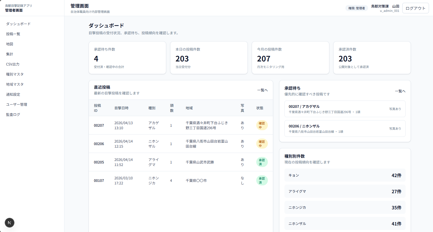Viewport: 433px width, 232px height.
Task: Open pending card 00207 / アカゲザル
Action: click(345, 109)
